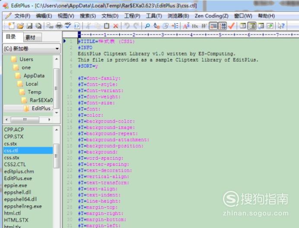The height and width of the screenshot is (228, 299).
Task: Select the Local folder
Action: tap(32, 84)
